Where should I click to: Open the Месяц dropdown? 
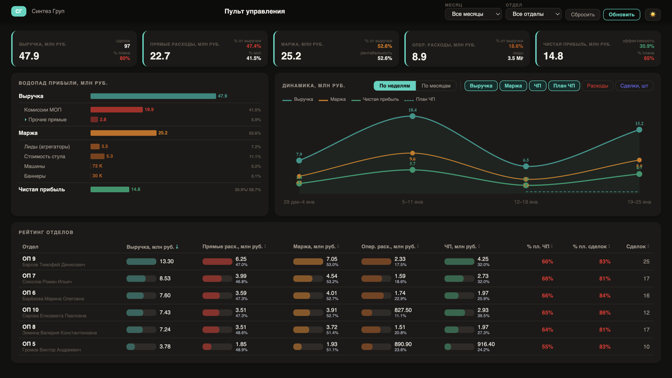point(473,14)
